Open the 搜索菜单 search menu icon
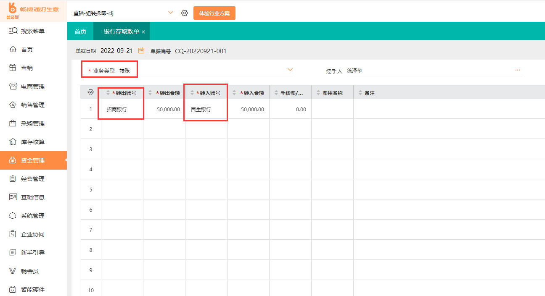The width and height of the screenshot is (545, 296). click(x=13, y=31)
